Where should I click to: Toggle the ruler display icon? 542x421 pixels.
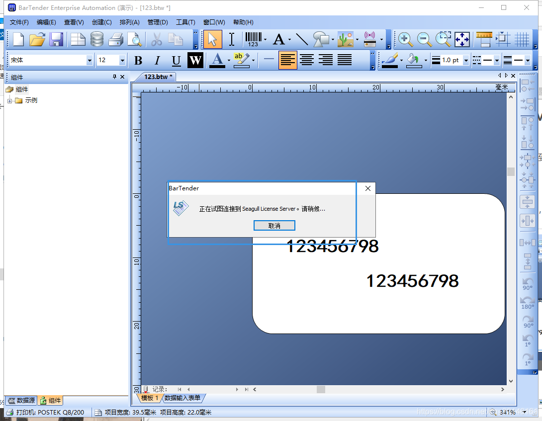pyautogui.click(x=484, y=39)
